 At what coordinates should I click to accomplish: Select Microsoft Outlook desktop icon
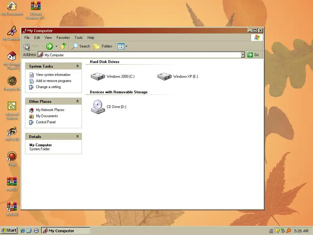point(12,110)
